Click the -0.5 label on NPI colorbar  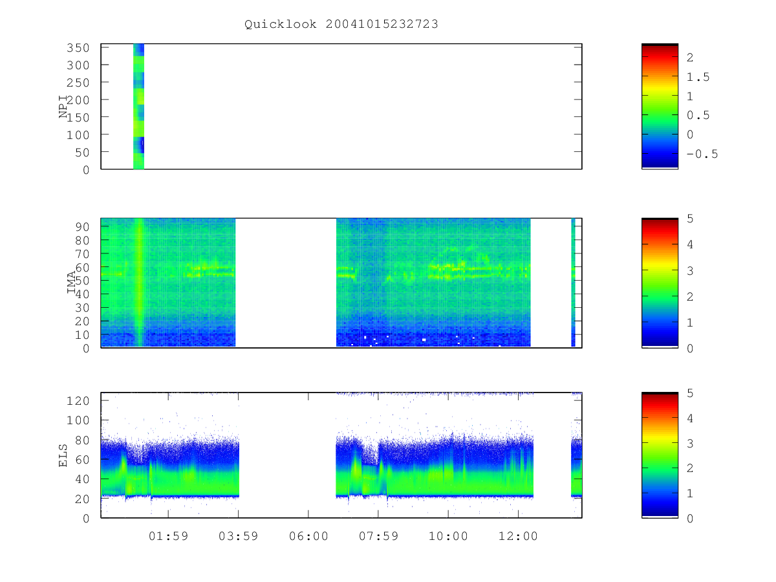702,154
